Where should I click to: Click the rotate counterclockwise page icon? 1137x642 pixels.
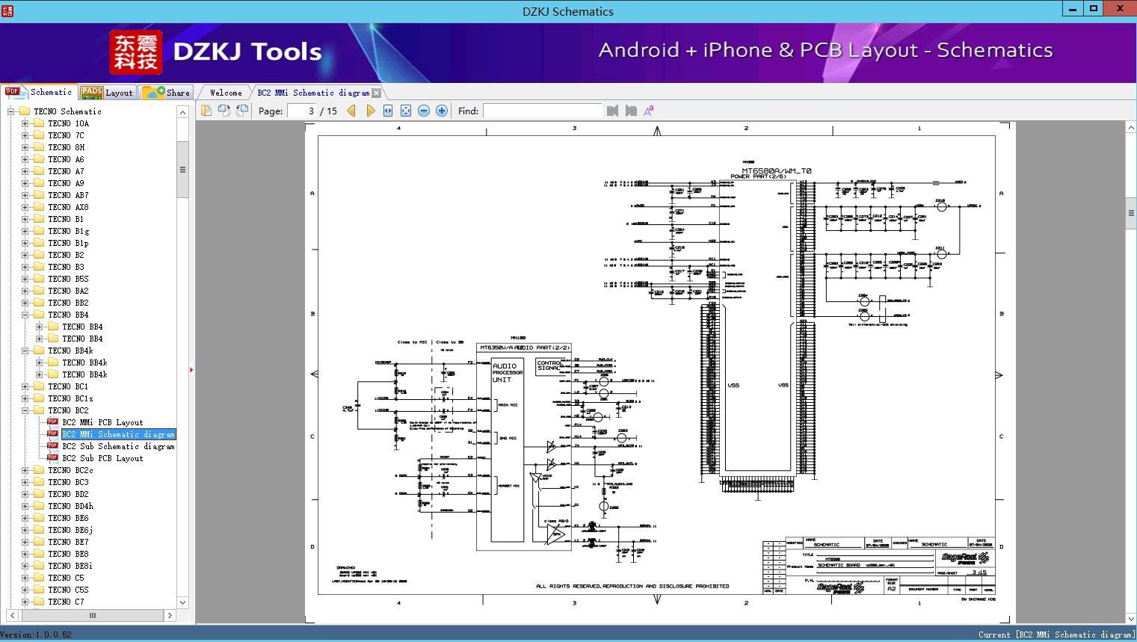pos(241,111)
